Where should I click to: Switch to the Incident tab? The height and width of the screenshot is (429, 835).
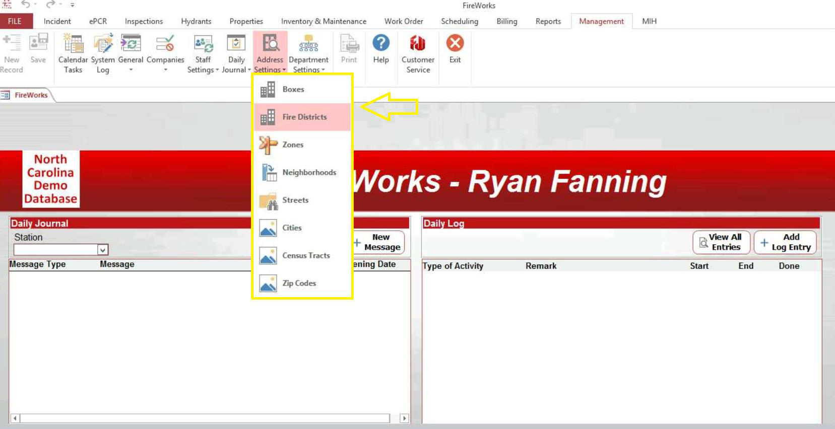coord(57,21)
